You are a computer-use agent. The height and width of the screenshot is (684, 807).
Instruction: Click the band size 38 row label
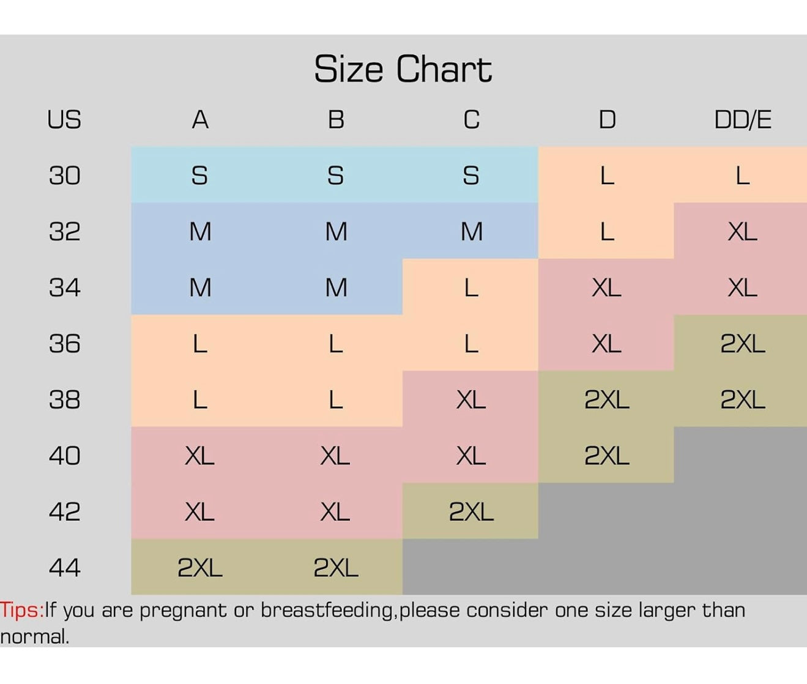tap(64, 400)
